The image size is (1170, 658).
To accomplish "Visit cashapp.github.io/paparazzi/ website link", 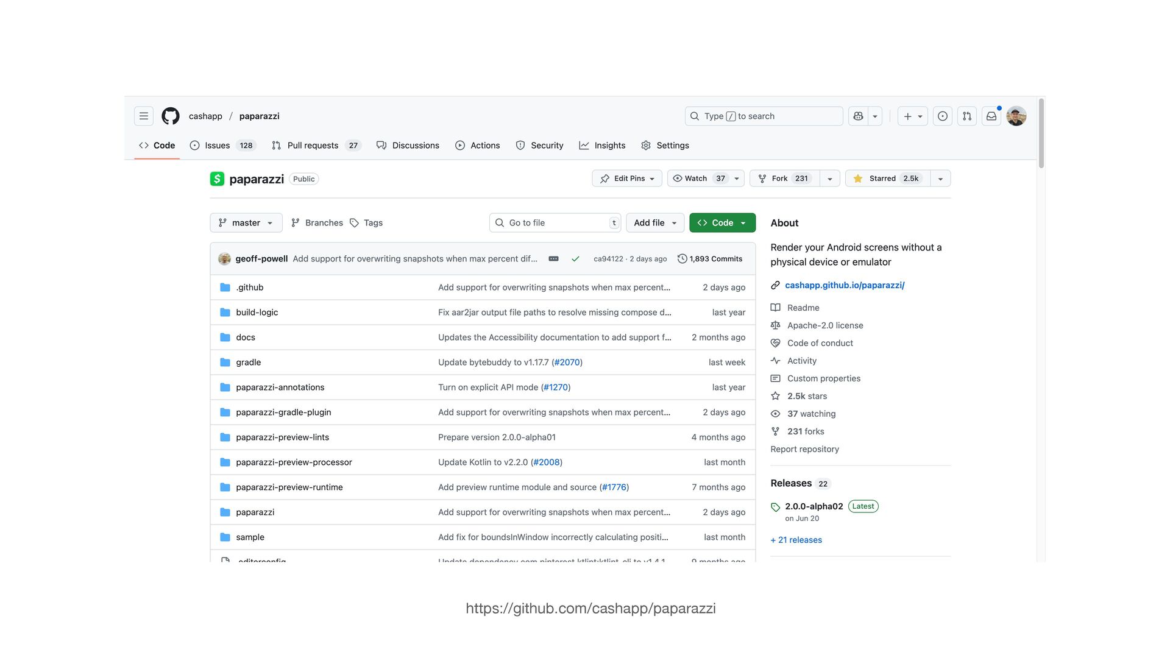I will 845,285.
